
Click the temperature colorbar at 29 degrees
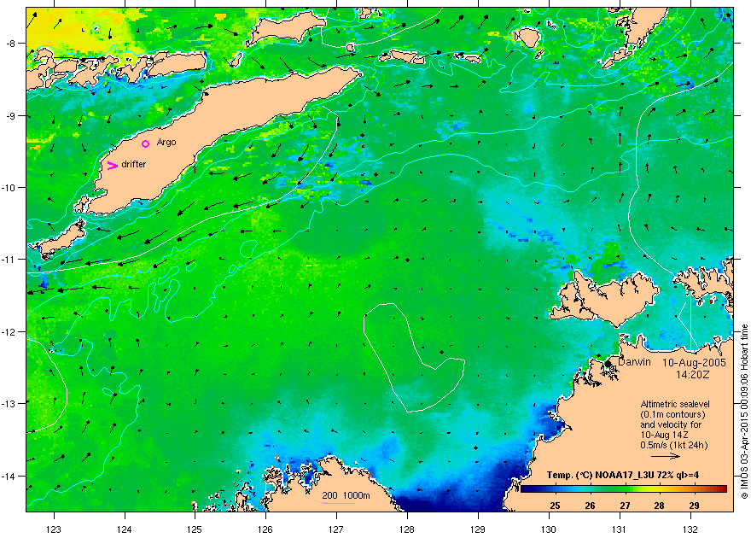click(694, 488)
